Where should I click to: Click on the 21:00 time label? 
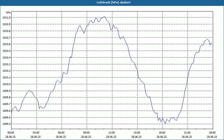click(x=187, y=133)
